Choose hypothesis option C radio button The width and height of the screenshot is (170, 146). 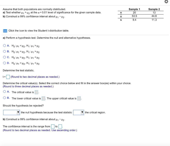point(5,57)
